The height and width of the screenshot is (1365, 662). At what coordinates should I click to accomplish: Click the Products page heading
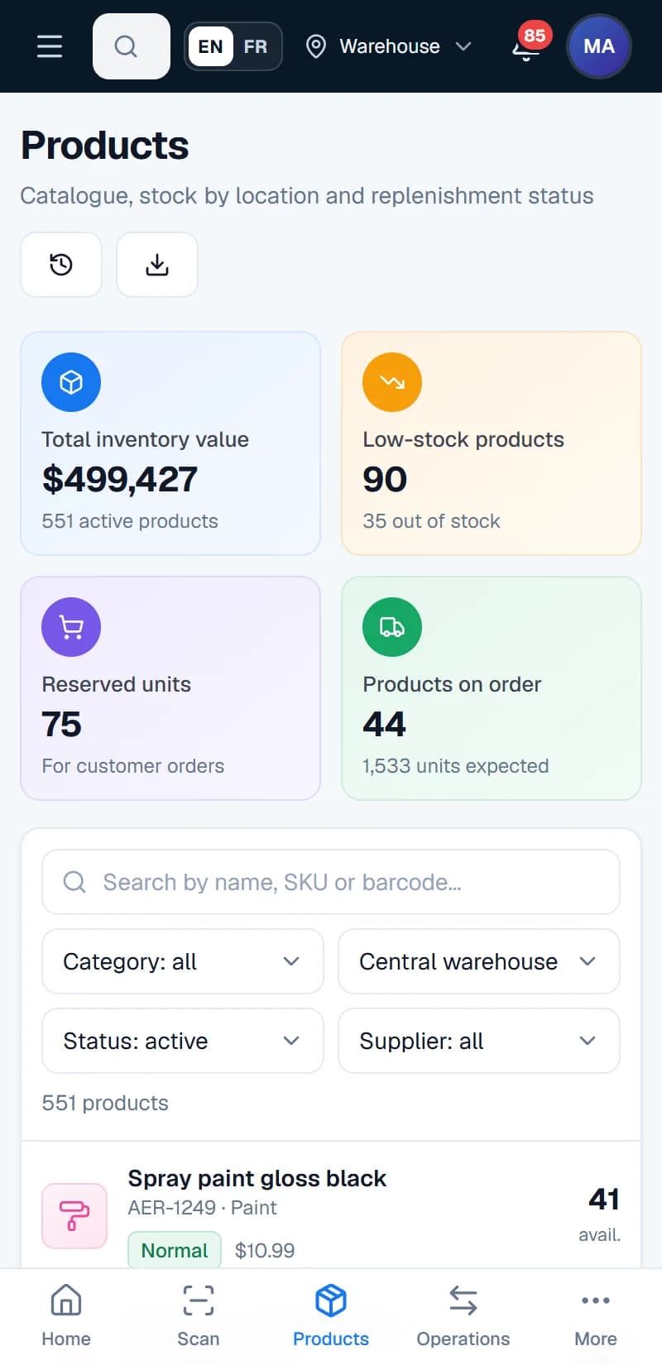tap(105, 146)
